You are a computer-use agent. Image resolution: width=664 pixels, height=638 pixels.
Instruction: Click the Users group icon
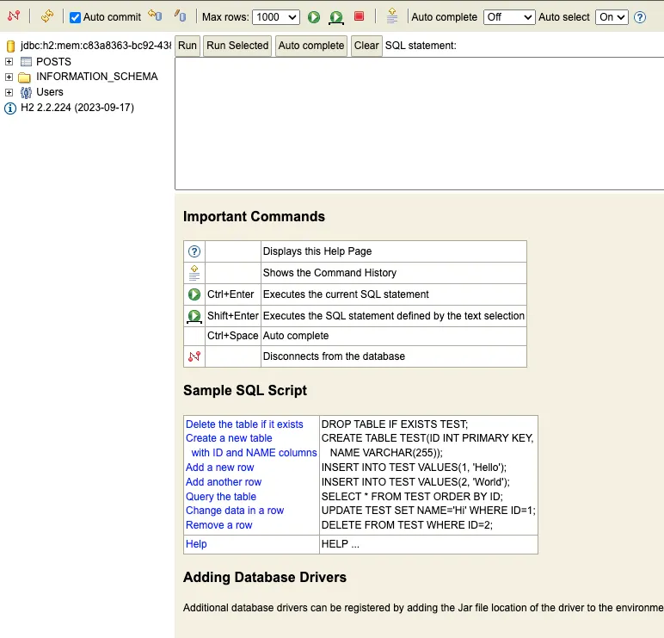26,92
